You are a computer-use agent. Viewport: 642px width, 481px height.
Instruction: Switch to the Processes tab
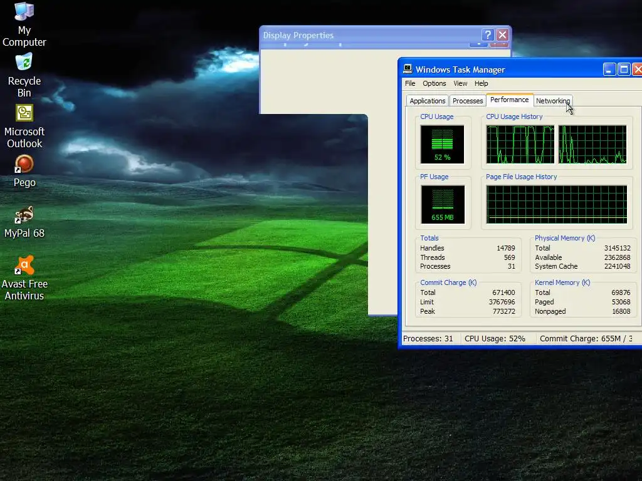[468, 101]
